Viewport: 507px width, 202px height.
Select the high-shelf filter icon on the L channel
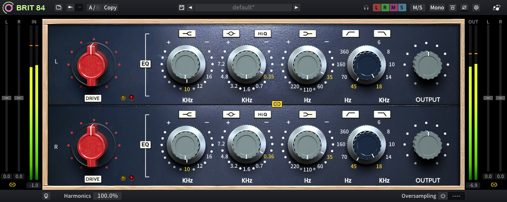(186, 33)
